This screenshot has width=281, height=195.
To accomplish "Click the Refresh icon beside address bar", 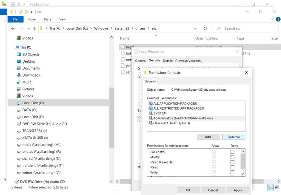I will [x=205, y=28].
